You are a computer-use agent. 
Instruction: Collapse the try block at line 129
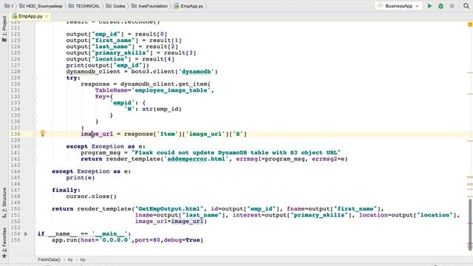[x=35, y=78]
